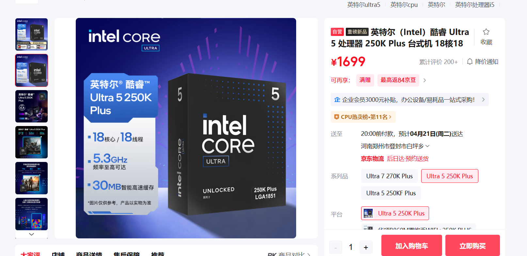The height and width of the screenshot is (256, 527).
Task: Increase quantity with the plus button
Action: point(366,248)
